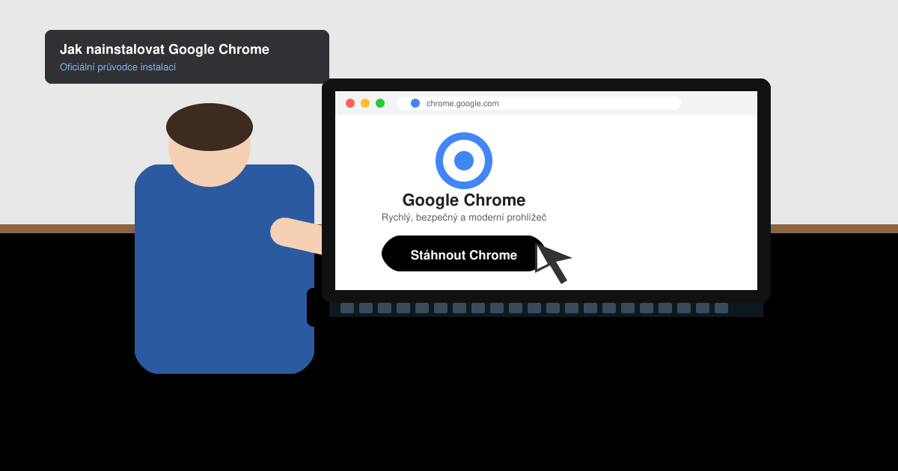Click the chrome.google.com address bar
This screenshot has width=898, height=471.
(539, 103)
